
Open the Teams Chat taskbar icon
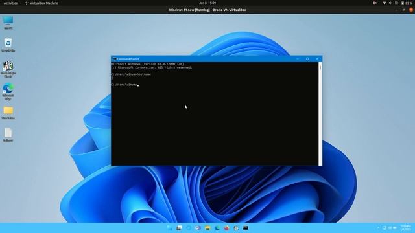[198, 228]
